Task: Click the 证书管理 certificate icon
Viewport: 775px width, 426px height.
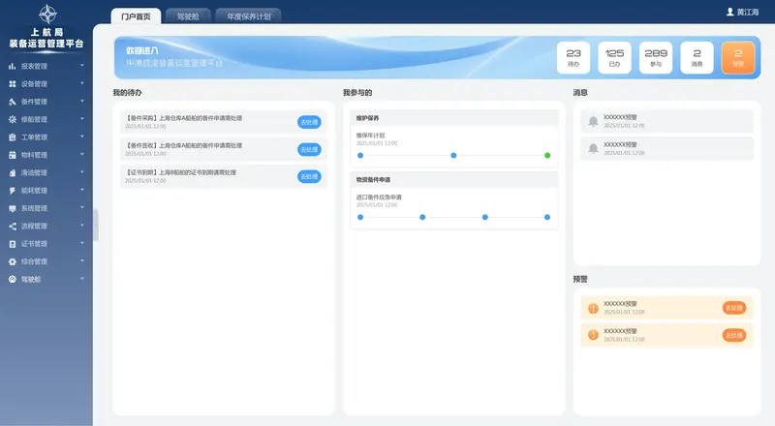Action: [x=13, y=244]
